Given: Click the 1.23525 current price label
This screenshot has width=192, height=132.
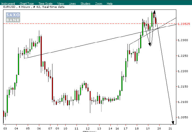Looking at the screenshot, I should click(x=184, y=24).
